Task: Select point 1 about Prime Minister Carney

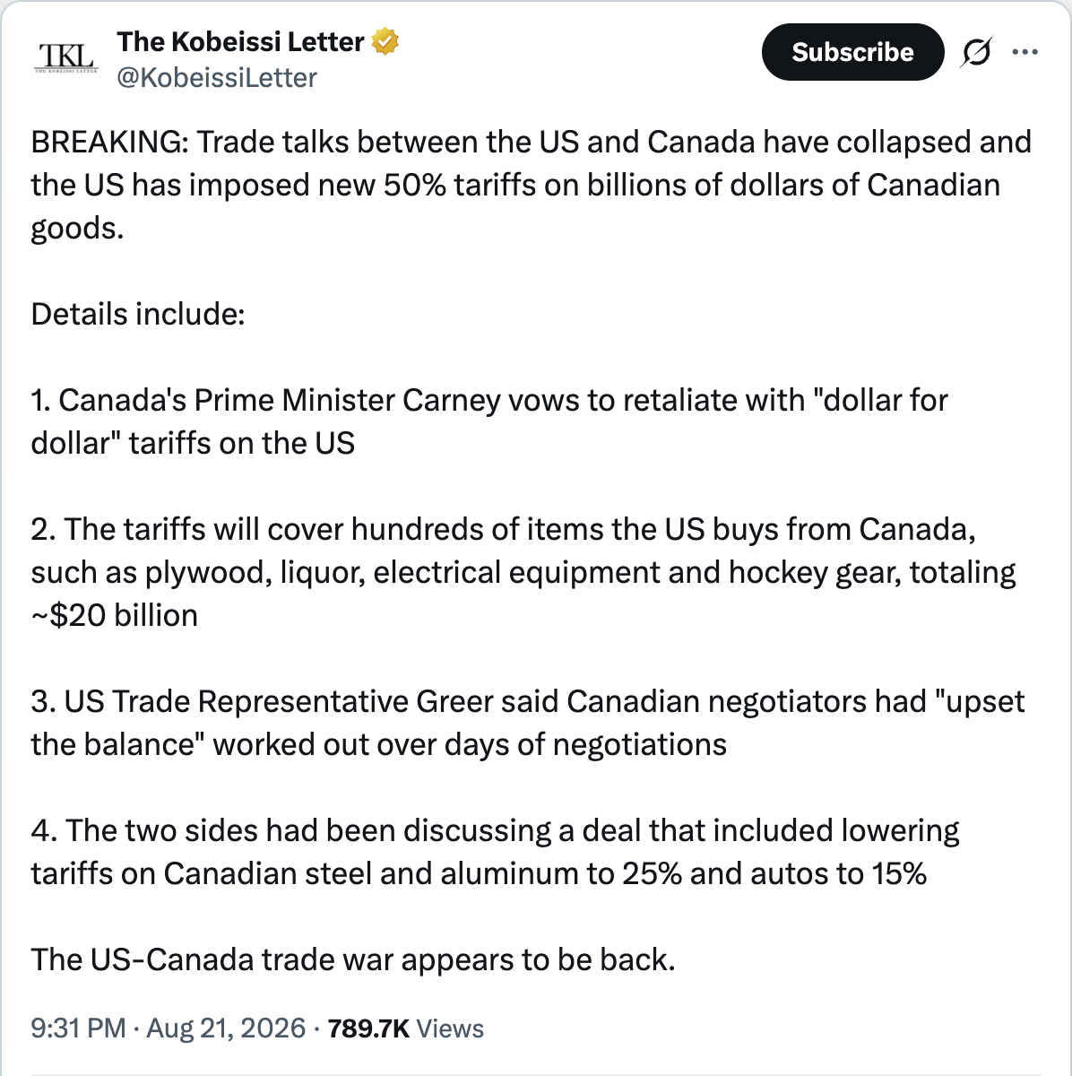Action: coord(489,421)
